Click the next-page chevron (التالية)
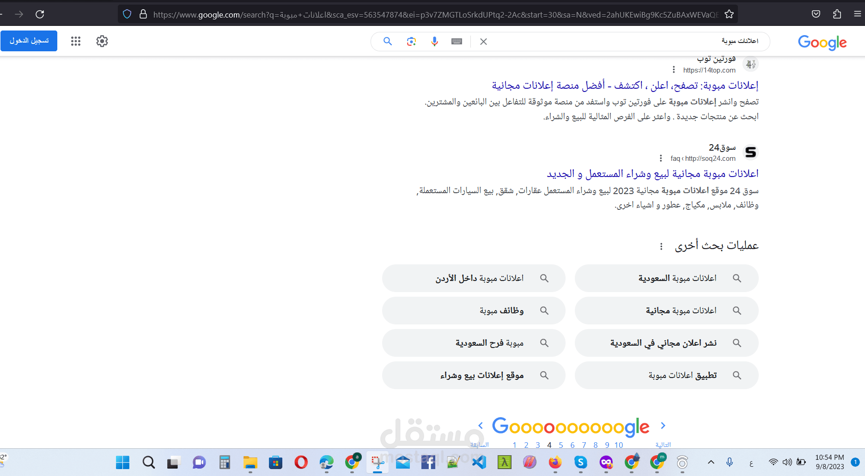This screenshot has width=865, height=476. (x=663, y=426)
